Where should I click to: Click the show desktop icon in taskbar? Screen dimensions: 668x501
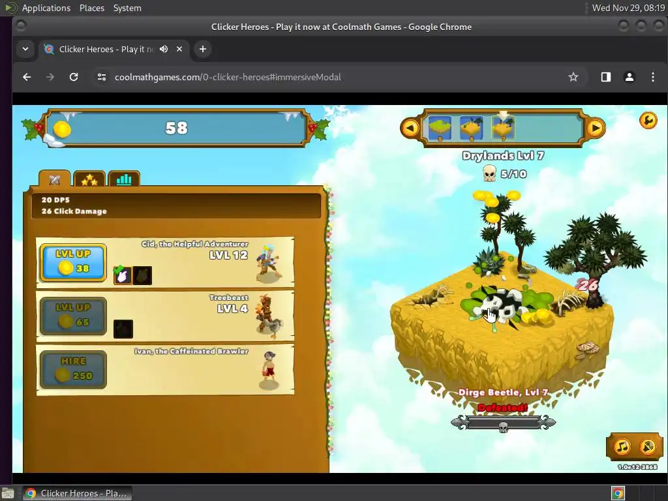8,493
